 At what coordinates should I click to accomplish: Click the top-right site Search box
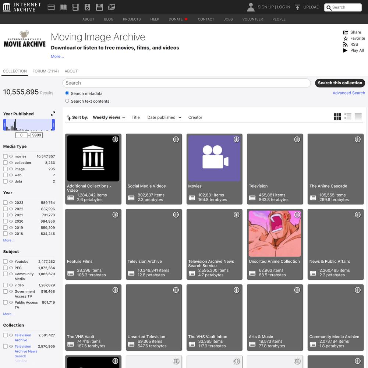343,7
